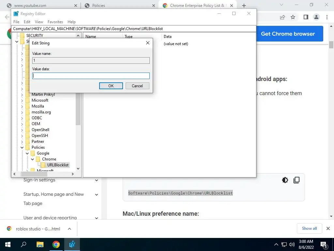Open Windows taskbar search
The height and width of the screenshot is (251, 334).
click(x=23, y=244)
